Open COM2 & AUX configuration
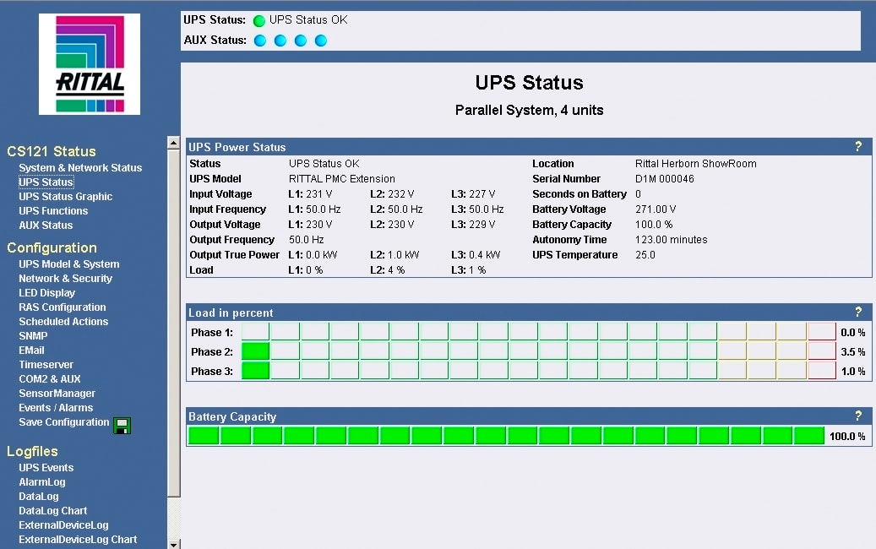Image resolution: width=876 pixels, height=549 pixels. pos(50,378)
